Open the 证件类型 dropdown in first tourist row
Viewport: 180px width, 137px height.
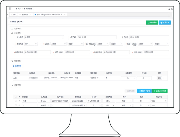[x=47, y=101]
